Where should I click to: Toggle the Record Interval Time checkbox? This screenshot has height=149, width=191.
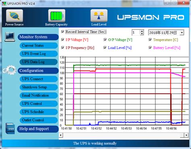(62, 32)
